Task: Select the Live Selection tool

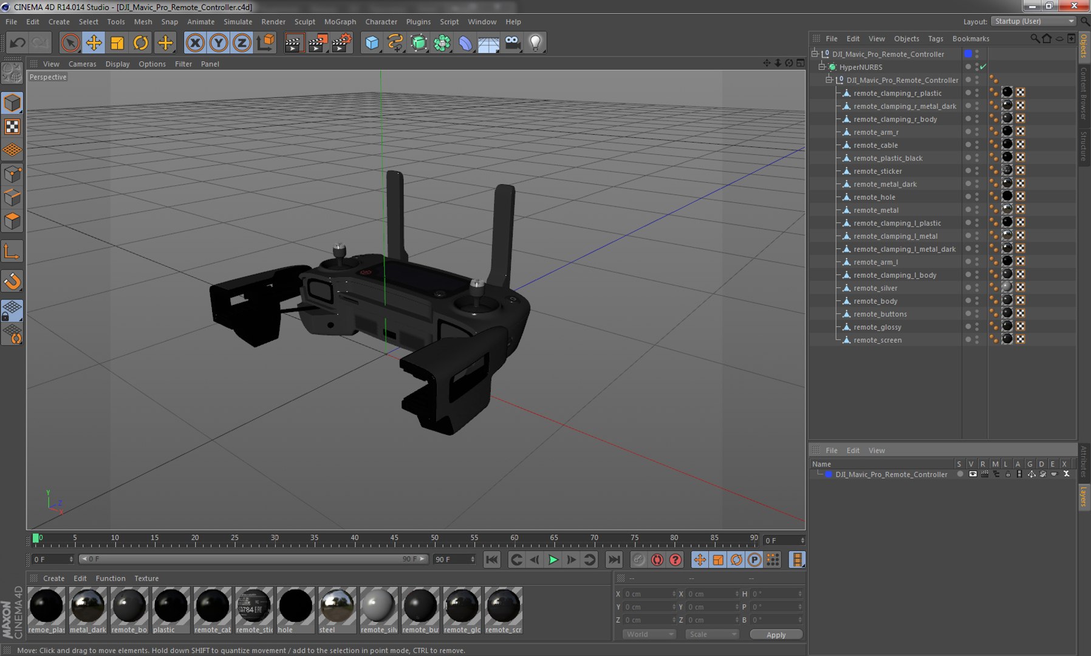Action: pos(70,43)
